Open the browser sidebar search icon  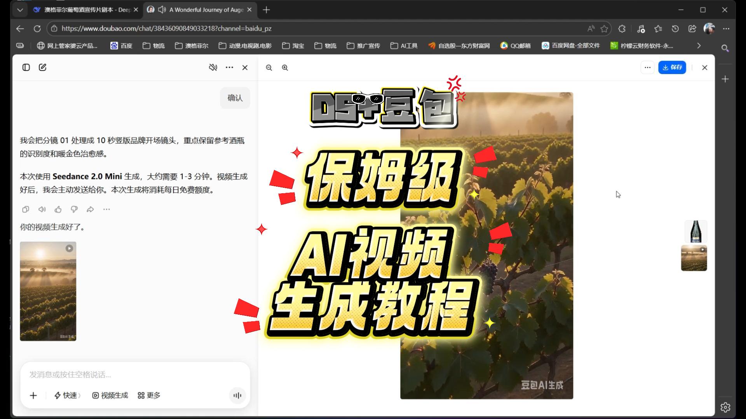tap(725, 48)
